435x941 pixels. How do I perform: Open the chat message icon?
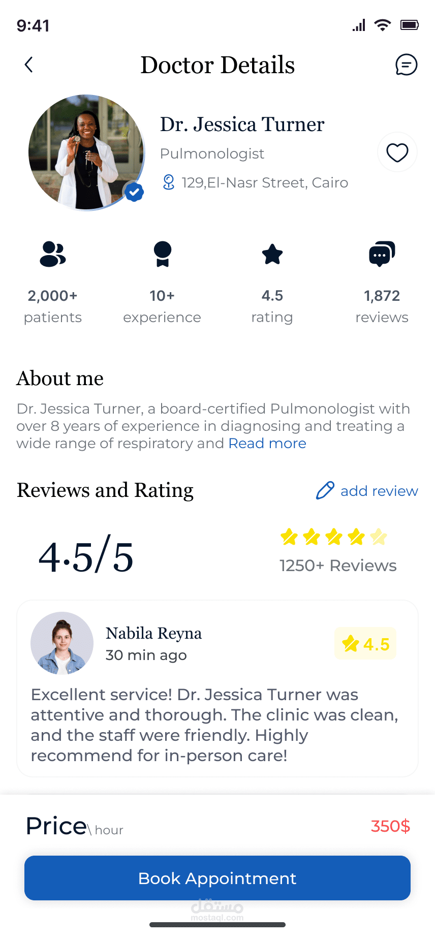[x=406, y=65]
